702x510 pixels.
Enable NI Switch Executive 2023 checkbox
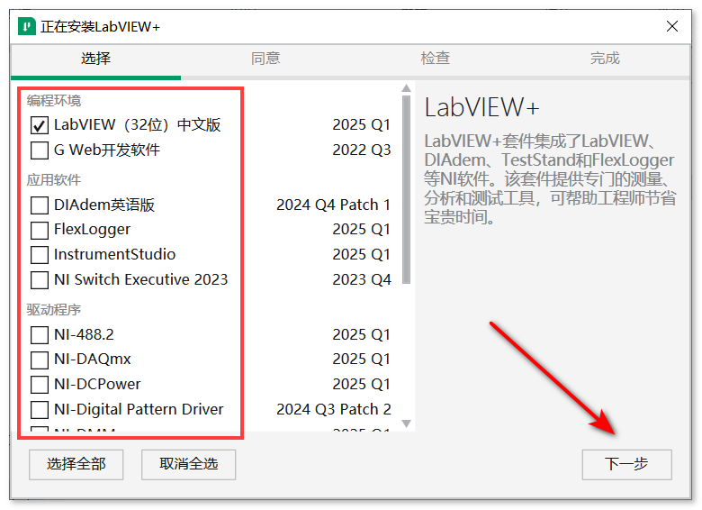click(40, 279)
